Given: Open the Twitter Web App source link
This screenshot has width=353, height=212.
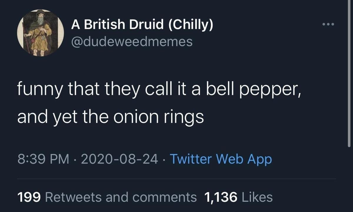Looking at the screenshot, I should click(x=221, y=159).
